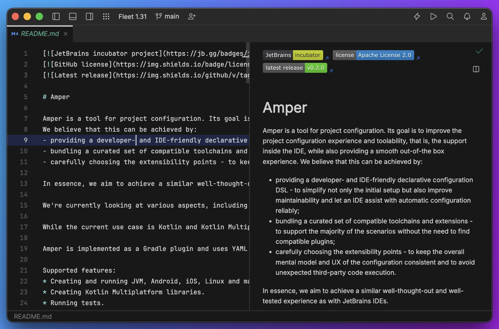Open the lightning Smart Mode actions
This screenshot has height=329, width=499.
417,16
